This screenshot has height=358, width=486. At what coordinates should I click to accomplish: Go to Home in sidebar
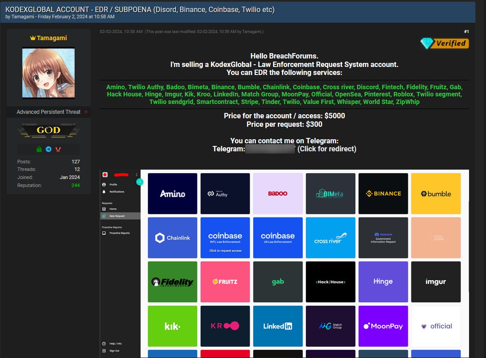113,209
